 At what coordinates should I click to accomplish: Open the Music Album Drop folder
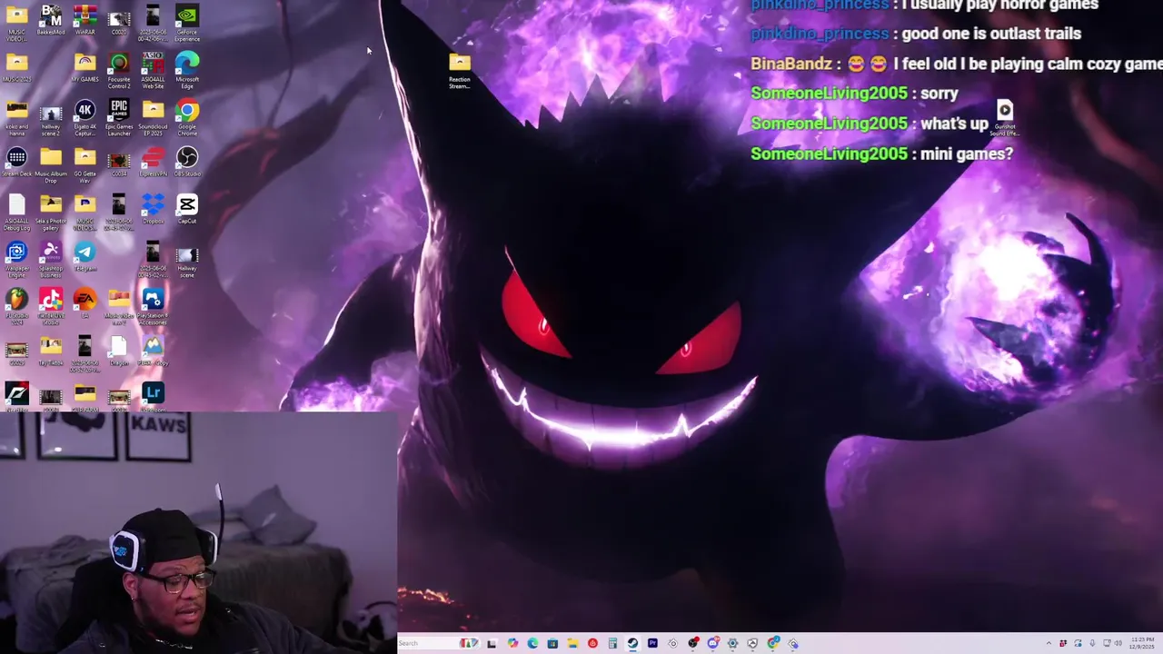click(51, 165)
